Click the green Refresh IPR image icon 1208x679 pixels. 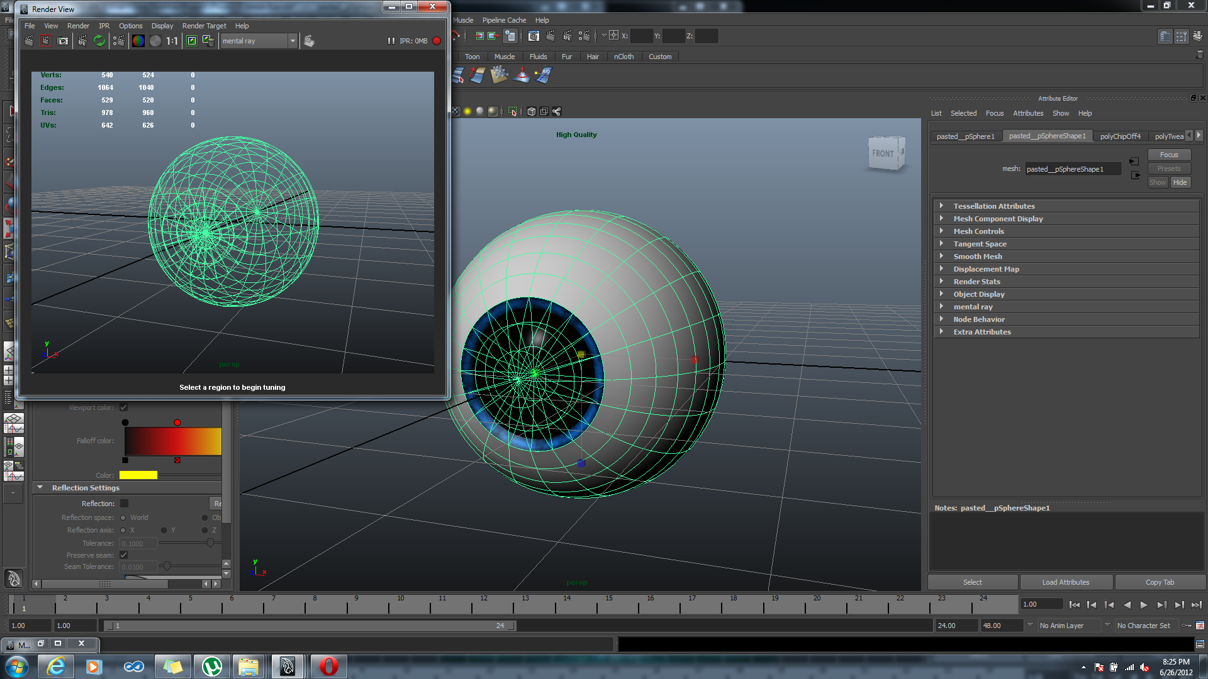point(99,41)
